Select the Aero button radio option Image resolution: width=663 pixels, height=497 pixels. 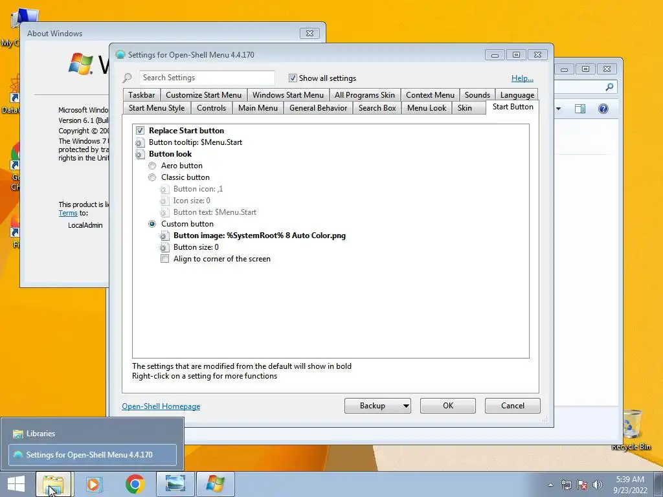(x=152, y=166)
